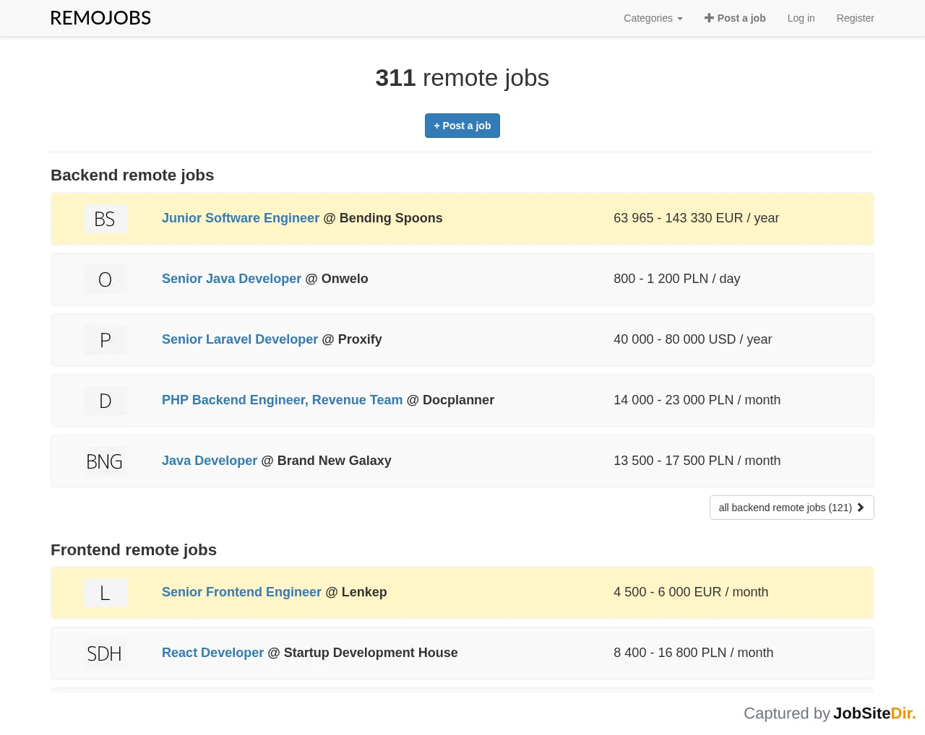
Task: View all backend remote jobs (121)
Action: tap(791, 508)
